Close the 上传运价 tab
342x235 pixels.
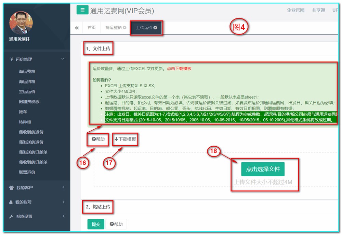tap(156, 27)
